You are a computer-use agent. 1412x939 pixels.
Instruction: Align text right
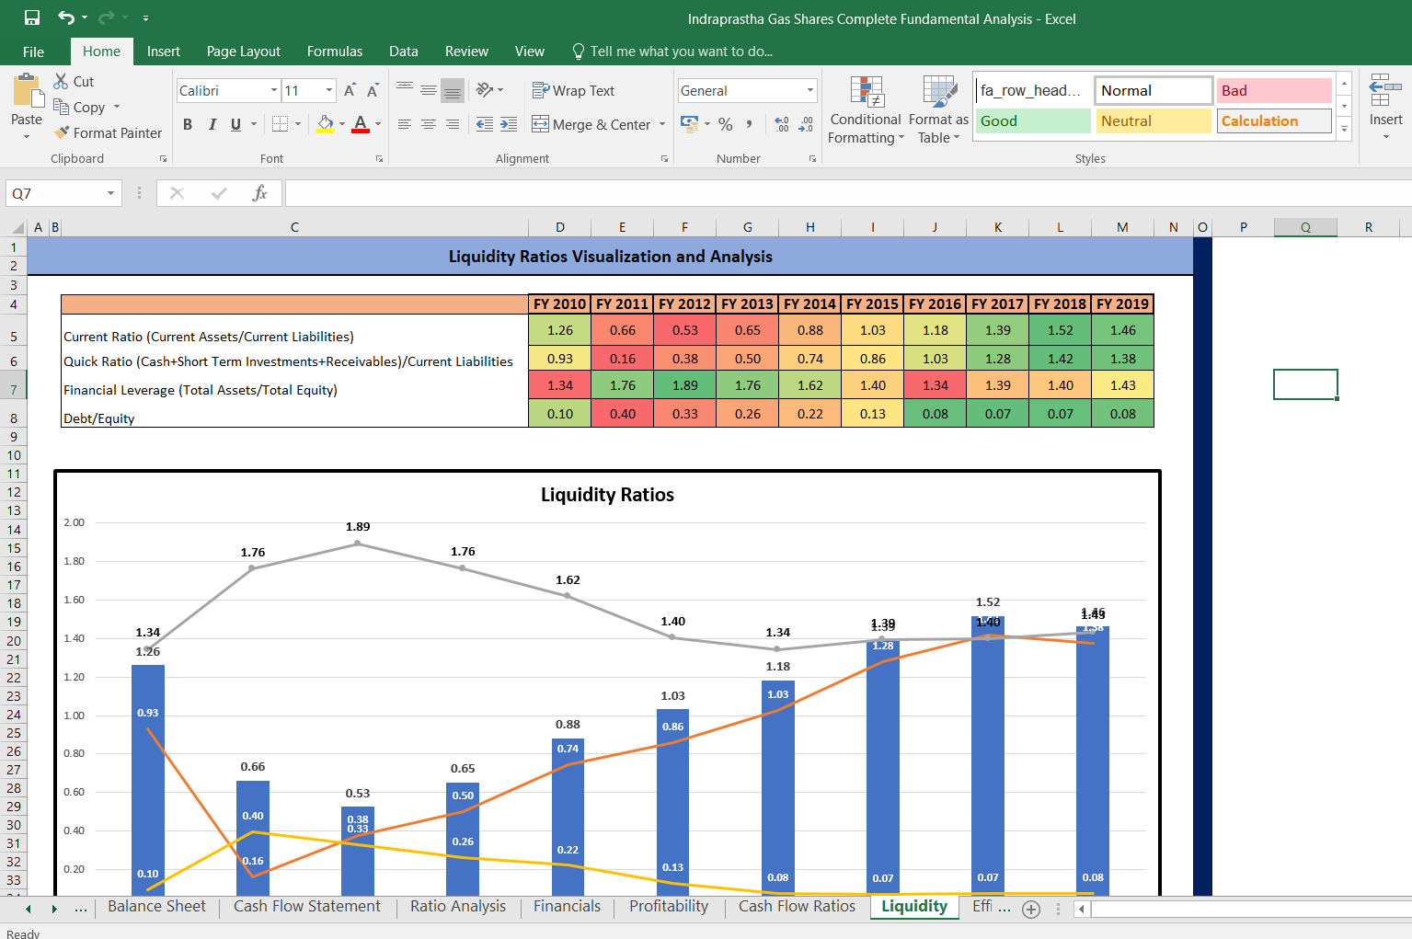coord(453,124)
